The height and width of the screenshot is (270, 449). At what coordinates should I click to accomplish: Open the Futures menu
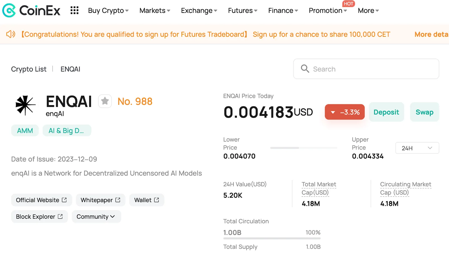tap(243, 11)
